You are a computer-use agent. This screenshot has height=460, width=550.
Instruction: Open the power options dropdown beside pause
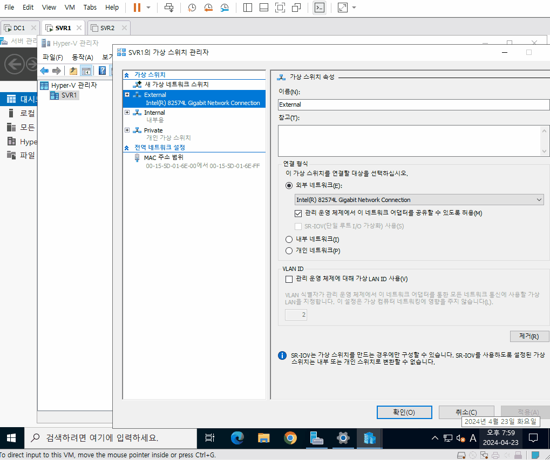(x=148, y=8)
